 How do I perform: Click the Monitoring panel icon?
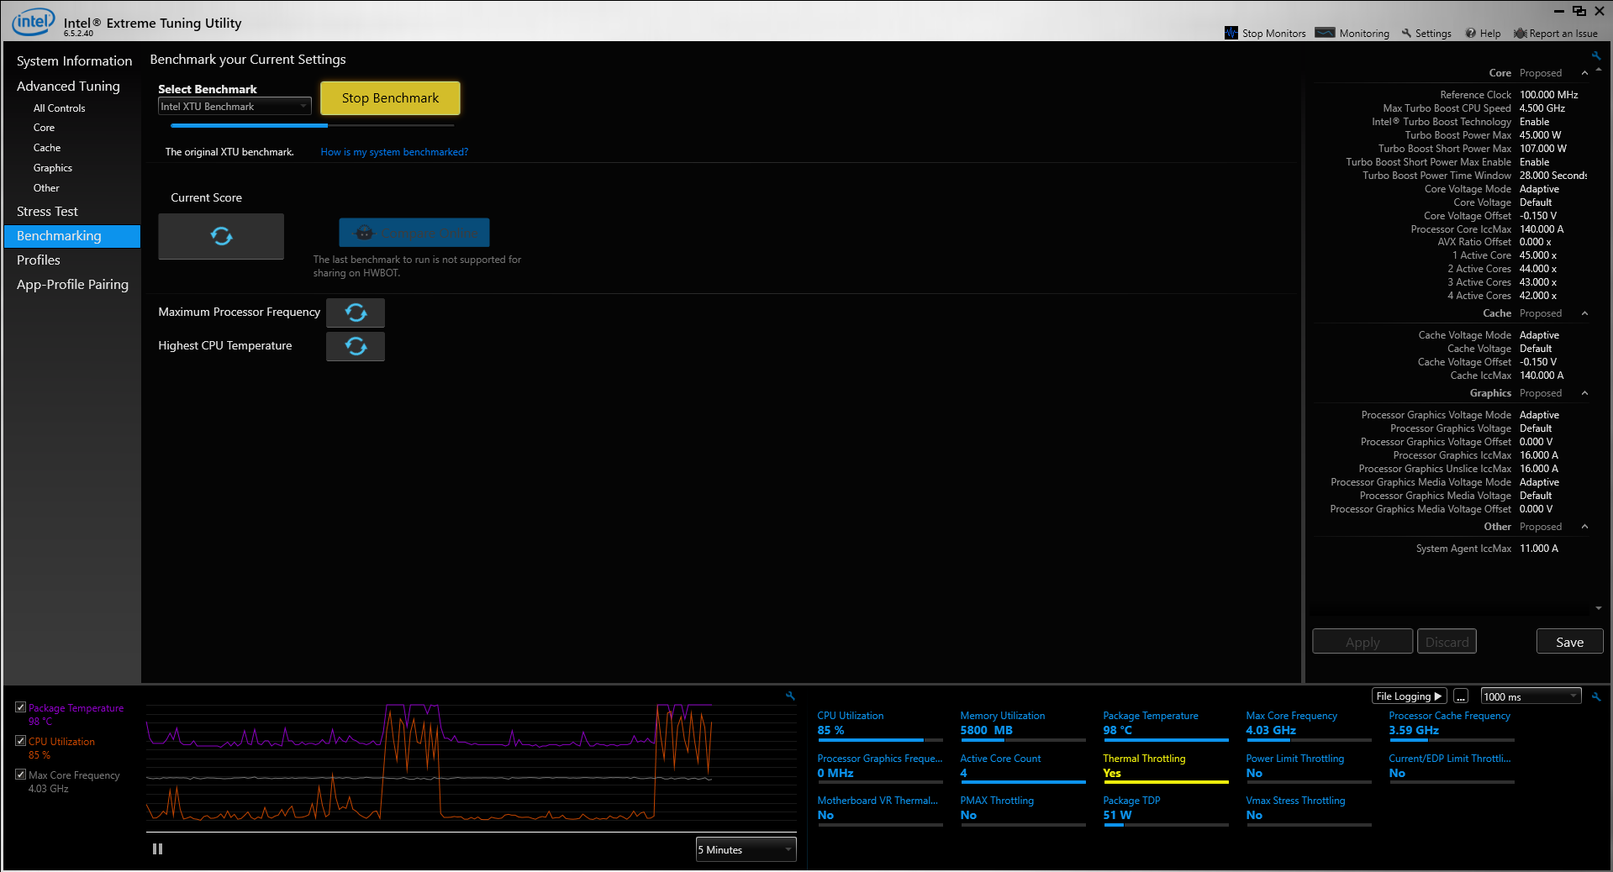(1326, 33)
